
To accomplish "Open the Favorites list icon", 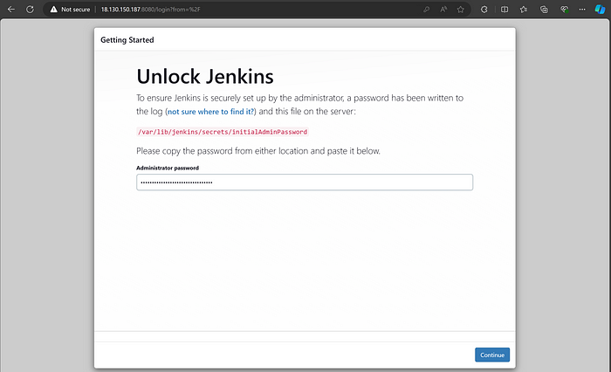I will coord(524,10).
